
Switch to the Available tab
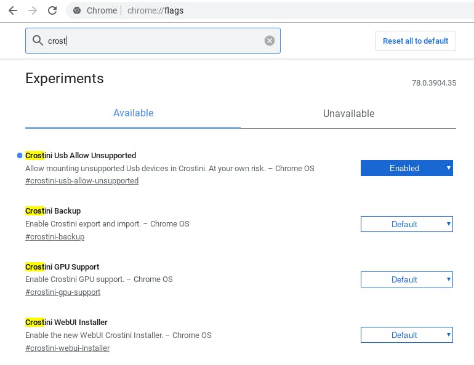pos(133,113)
